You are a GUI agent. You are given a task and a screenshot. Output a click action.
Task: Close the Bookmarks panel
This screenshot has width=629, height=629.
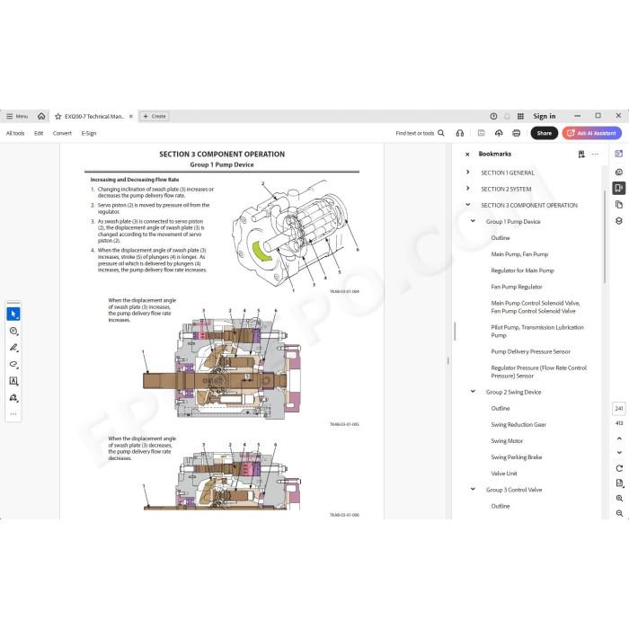pos(467,154)
